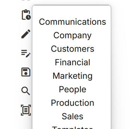
Task: Open the Customers category
Action: [73, 49]
